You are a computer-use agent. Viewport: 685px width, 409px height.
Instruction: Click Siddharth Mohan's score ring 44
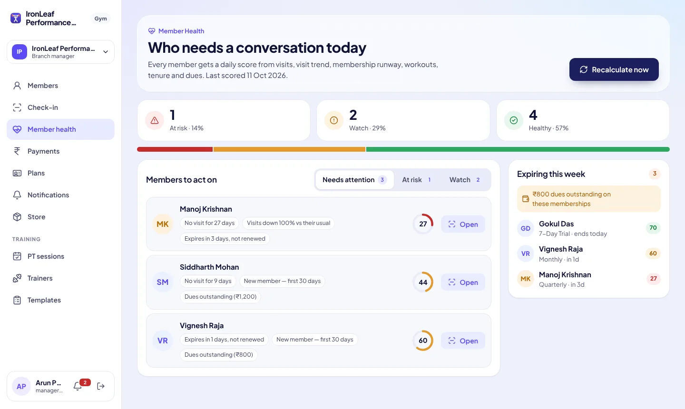[423, 282]
